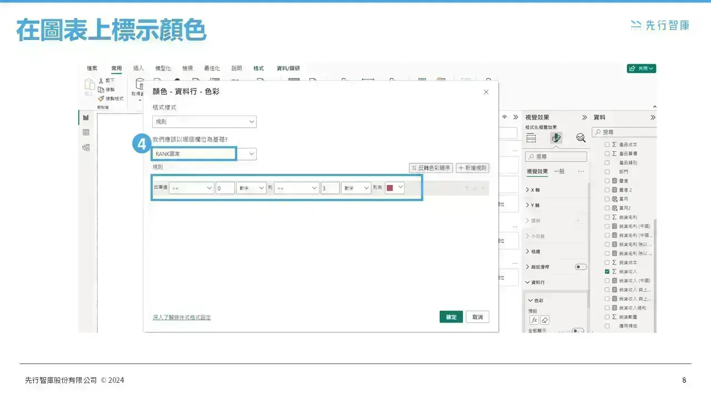Image resolution: width=711 pixels, height=400 pixels.
Task: Click the eraser reset icon beside fx
Action: point(545,320)
